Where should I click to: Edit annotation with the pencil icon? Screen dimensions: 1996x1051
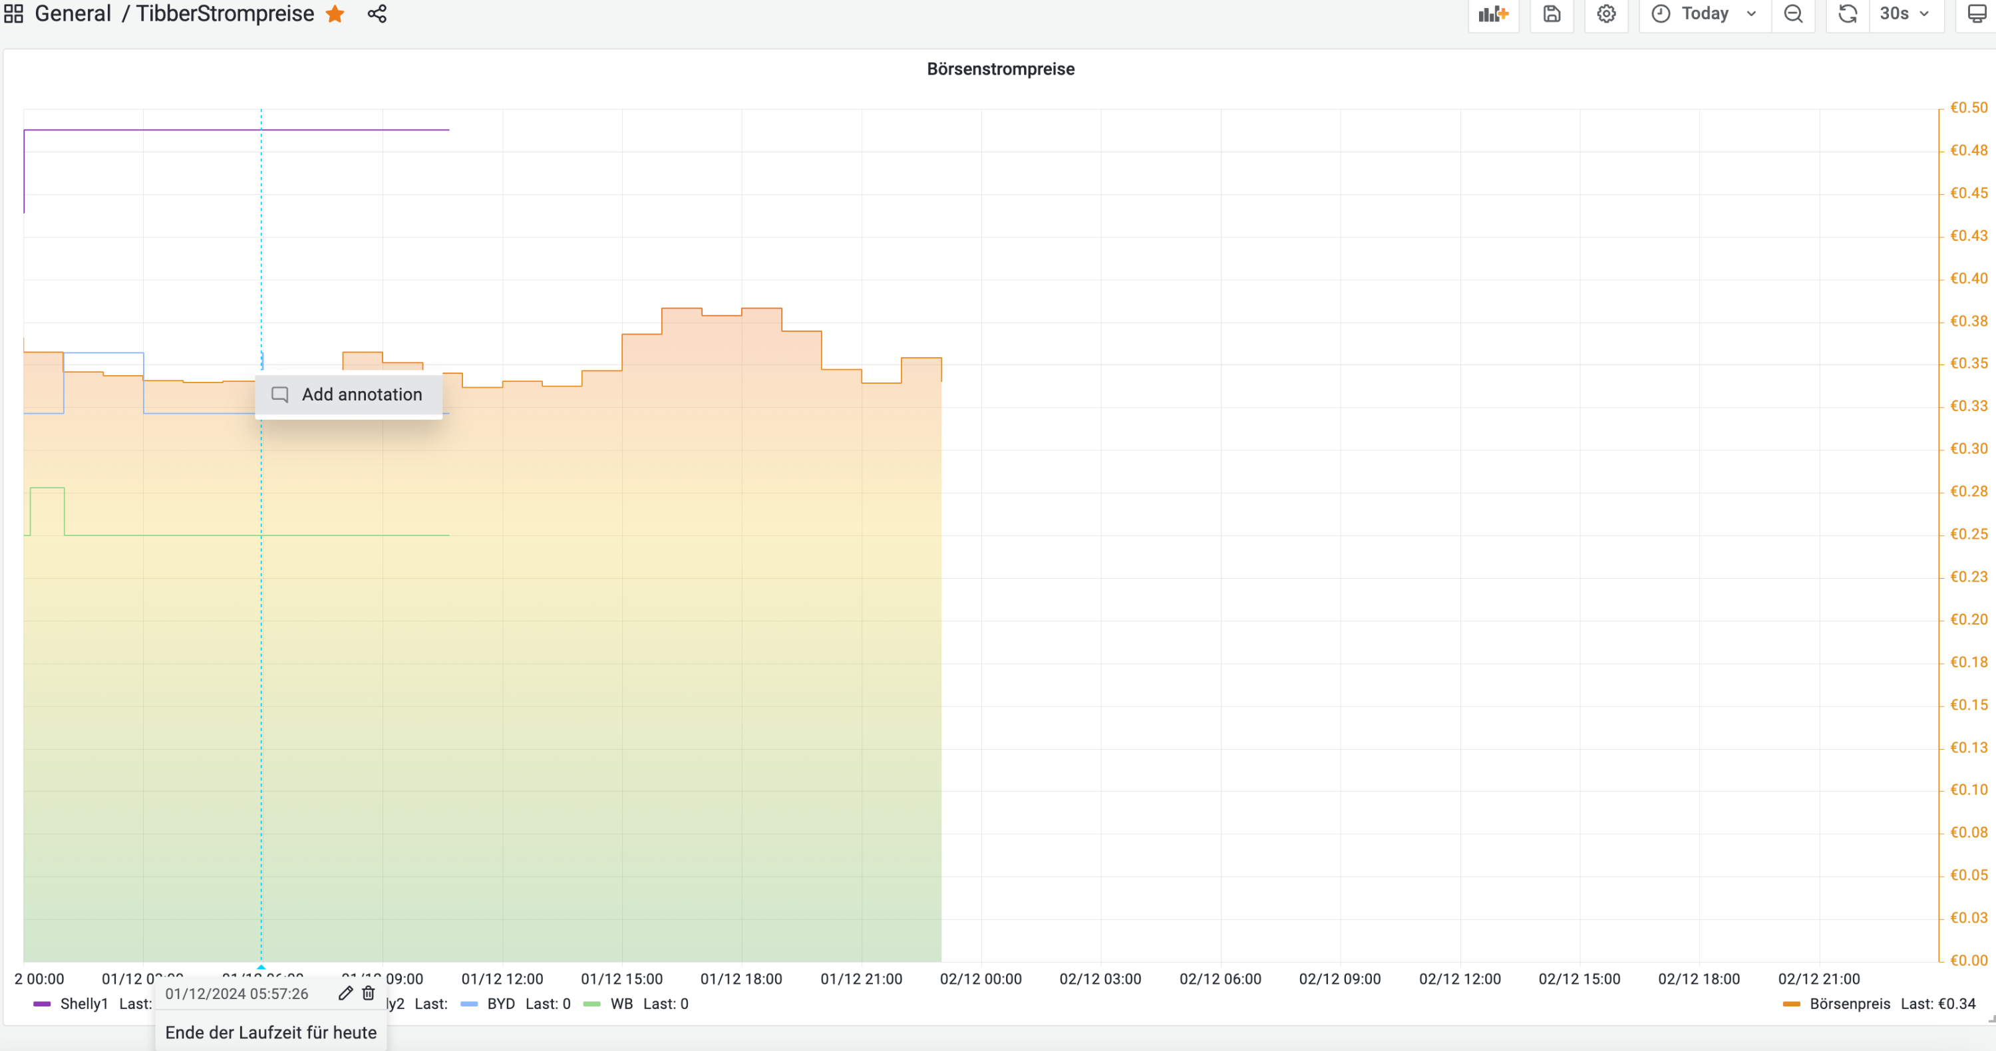click(345, 993)
